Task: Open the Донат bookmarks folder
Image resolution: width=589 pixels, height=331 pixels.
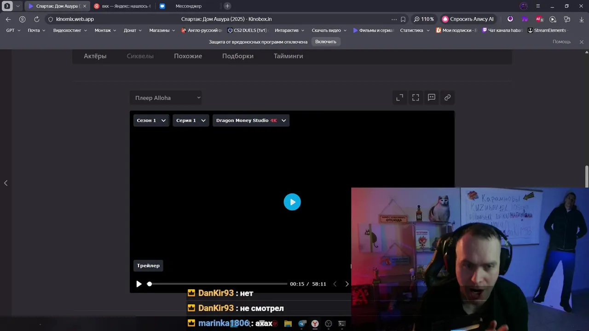Action: pyautogui.click(x=133, y=30)
